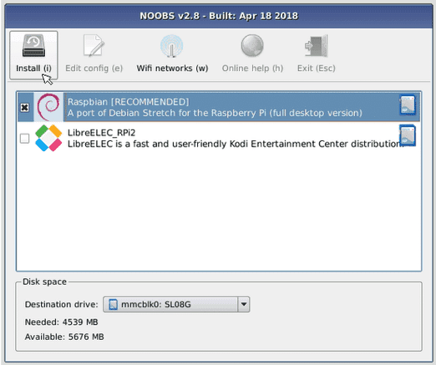Click the Exit (Esc) door icon
Viewport: 436px width, 365px height.
coord(317,46)
